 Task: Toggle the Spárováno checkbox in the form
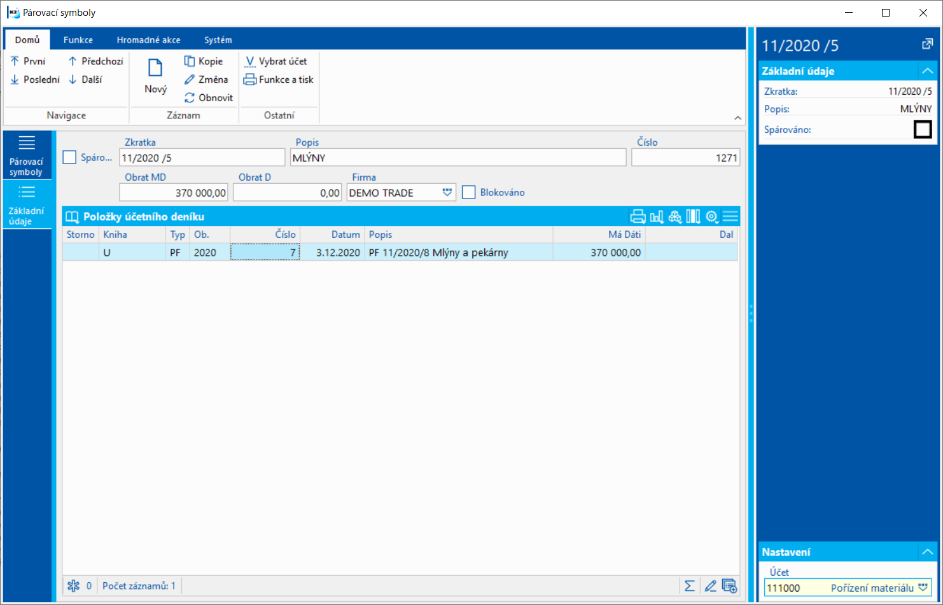coord(69,157)
